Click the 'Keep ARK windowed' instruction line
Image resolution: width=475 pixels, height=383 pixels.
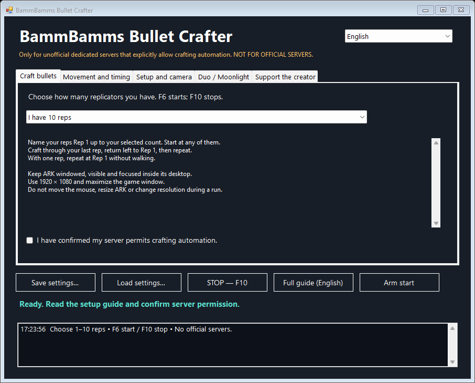point(110,174)
